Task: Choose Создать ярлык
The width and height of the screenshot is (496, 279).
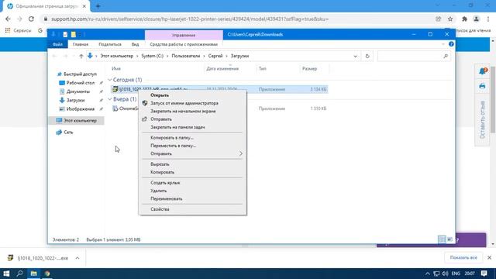Action: coord(192,183)
